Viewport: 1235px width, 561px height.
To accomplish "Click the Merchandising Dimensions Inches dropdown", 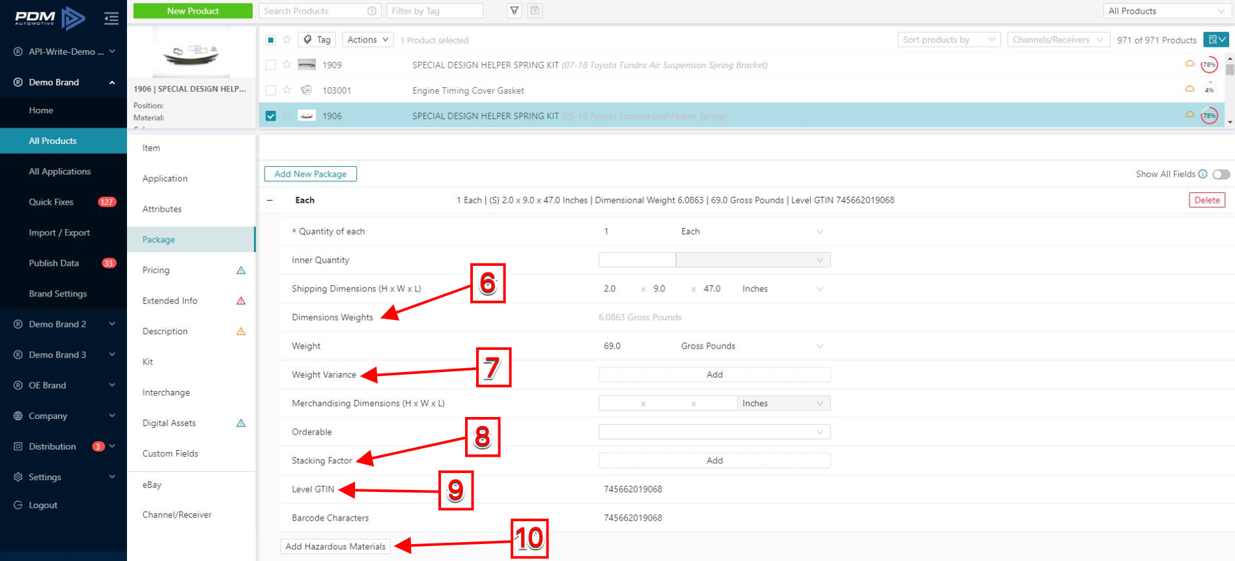I will coord(784,403).
